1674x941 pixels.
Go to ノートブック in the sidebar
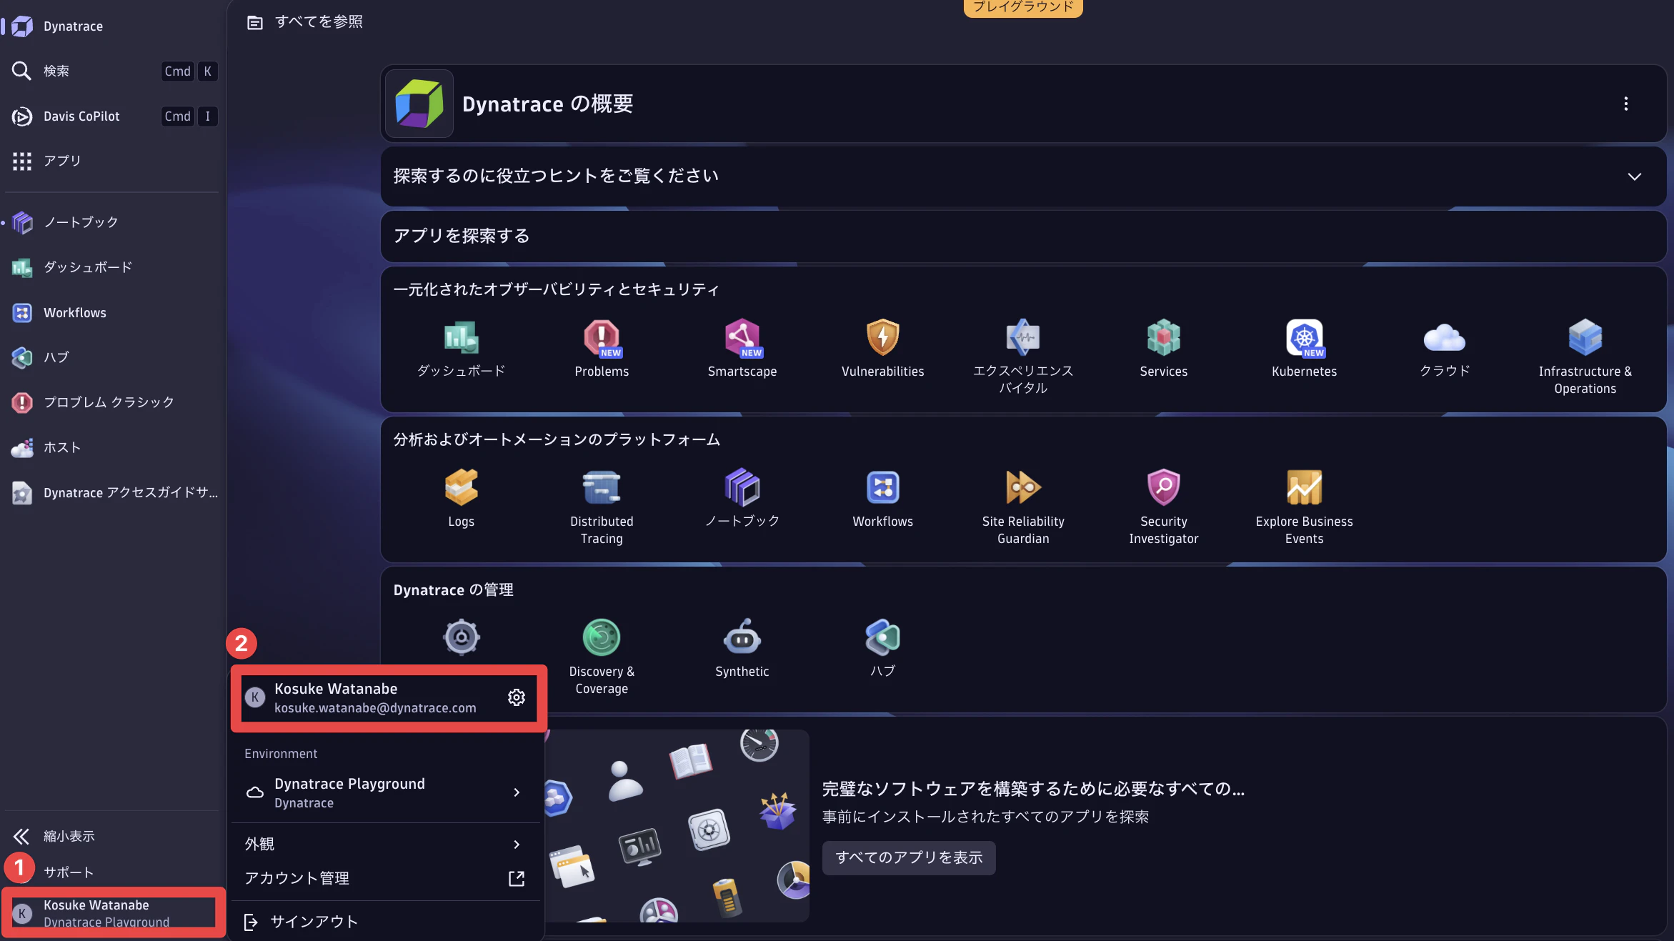pos(111,222)
